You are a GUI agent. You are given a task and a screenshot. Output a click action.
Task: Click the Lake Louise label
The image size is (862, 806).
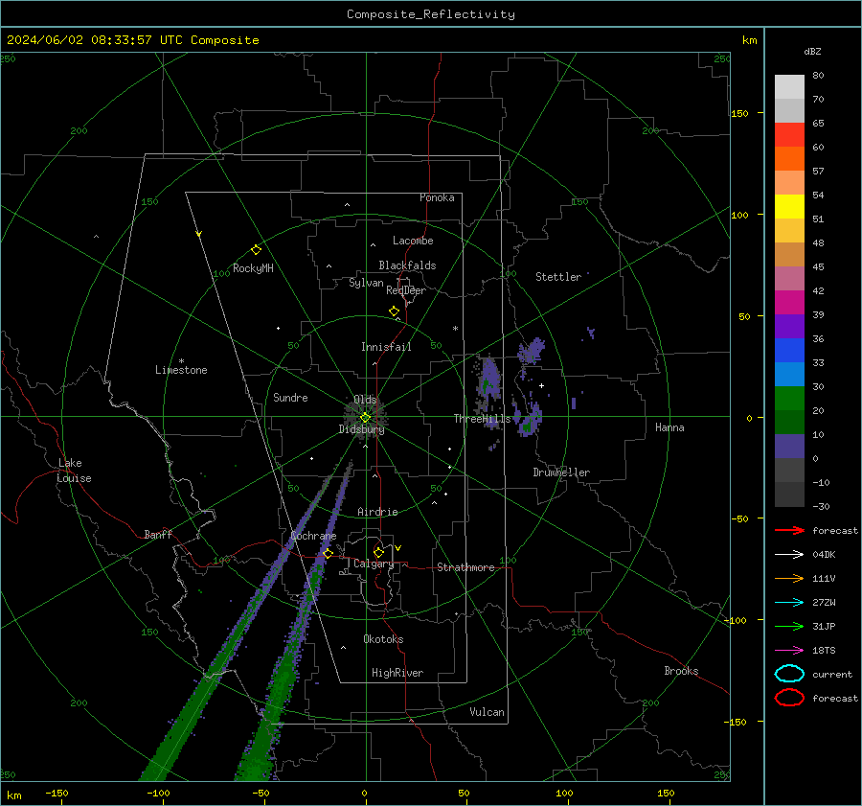pos(74,471)
